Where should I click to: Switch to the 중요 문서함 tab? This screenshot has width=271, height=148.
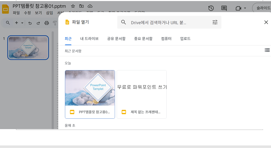click(x=143, y=39)
